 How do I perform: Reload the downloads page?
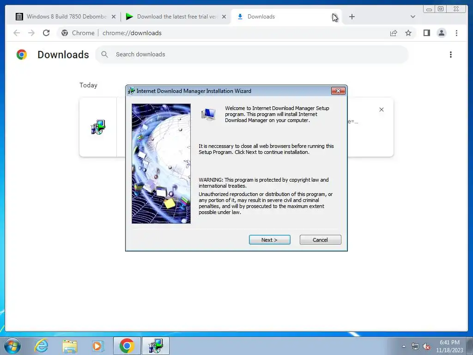46,33
